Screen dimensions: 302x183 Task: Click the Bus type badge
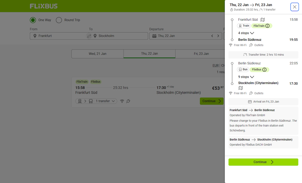(243, 69)
